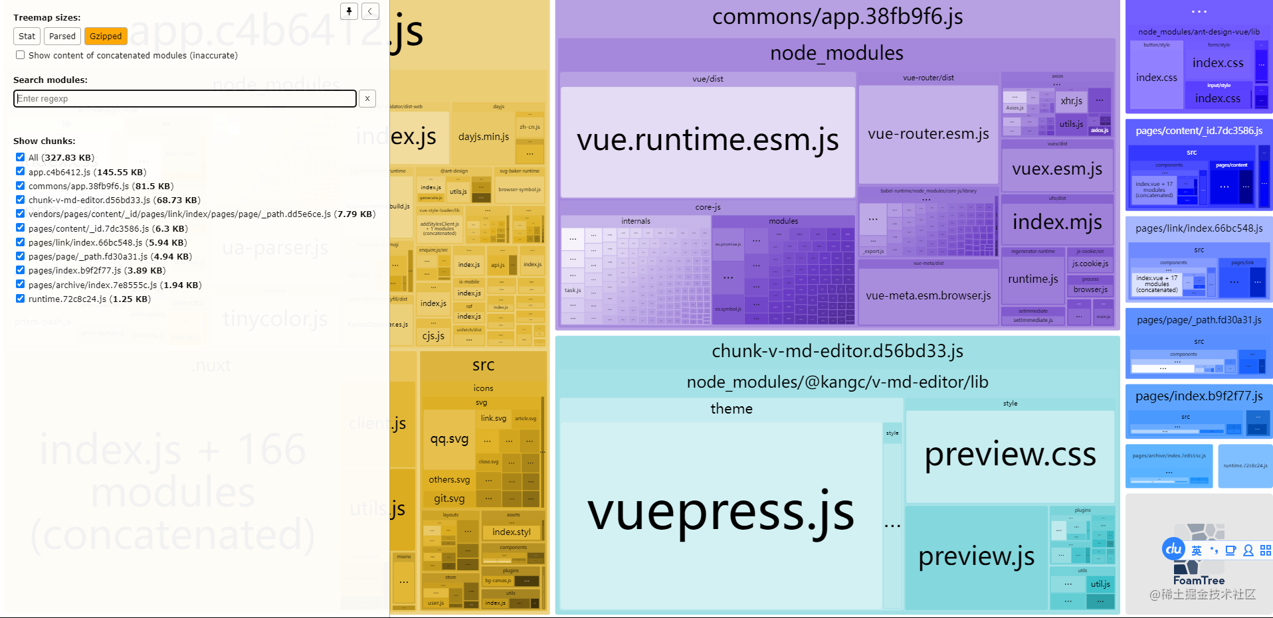Open the IME user account icon
Screen dimensions: 1273x618
(1248, 550)
